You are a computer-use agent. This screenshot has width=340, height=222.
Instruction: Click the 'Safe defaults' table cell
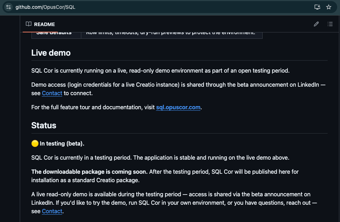tap(56, 35)
